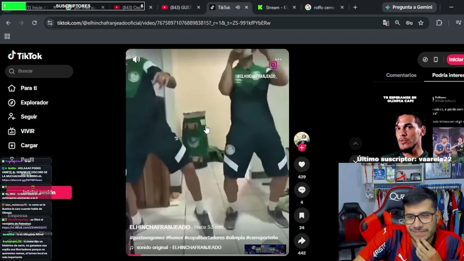Go to the previous video with up chevron
The width and height of the screenshot is (464, 261).
click(356, 144)
